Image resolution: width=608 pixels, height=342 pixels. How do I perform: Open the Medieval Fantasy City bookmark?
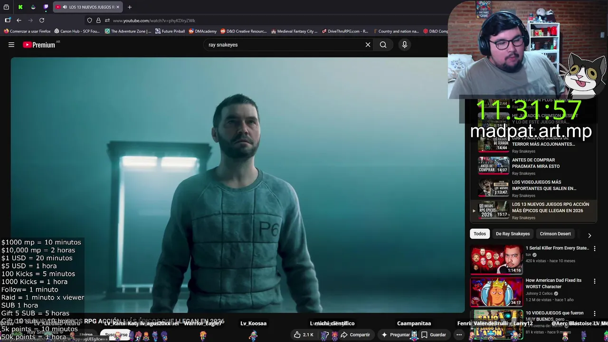click(294, 31)
